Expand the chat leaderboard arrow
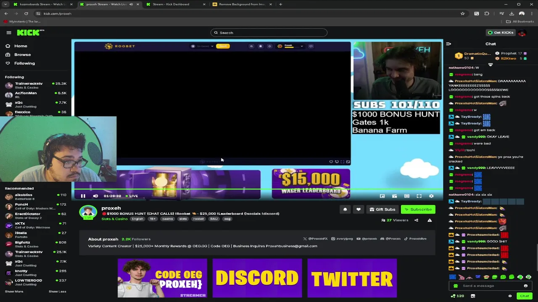Image resolution: width=538 pixels, height=302 pixels. pos(490,65)
